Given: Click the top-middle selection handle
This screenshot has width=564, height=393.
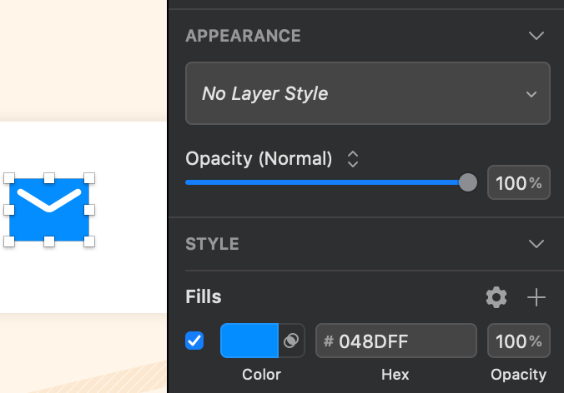Looking at the screenshot, I should (49, 178).
